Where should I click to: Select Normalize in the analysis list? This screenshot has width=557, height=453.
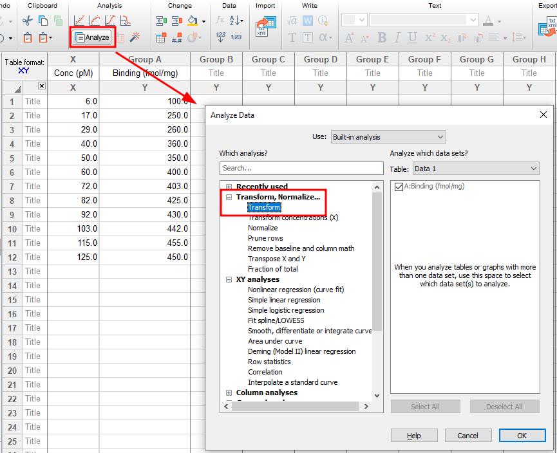tap(263, 228)
